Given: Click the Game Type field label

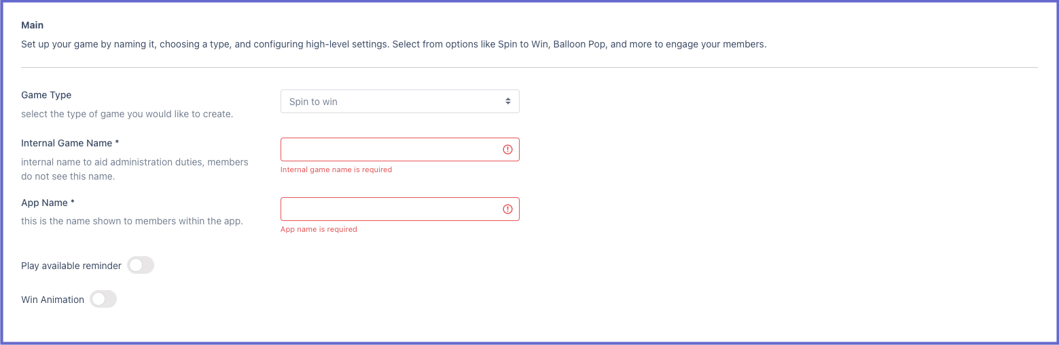Looking at the screenshot, I should (x=46, y=95).
